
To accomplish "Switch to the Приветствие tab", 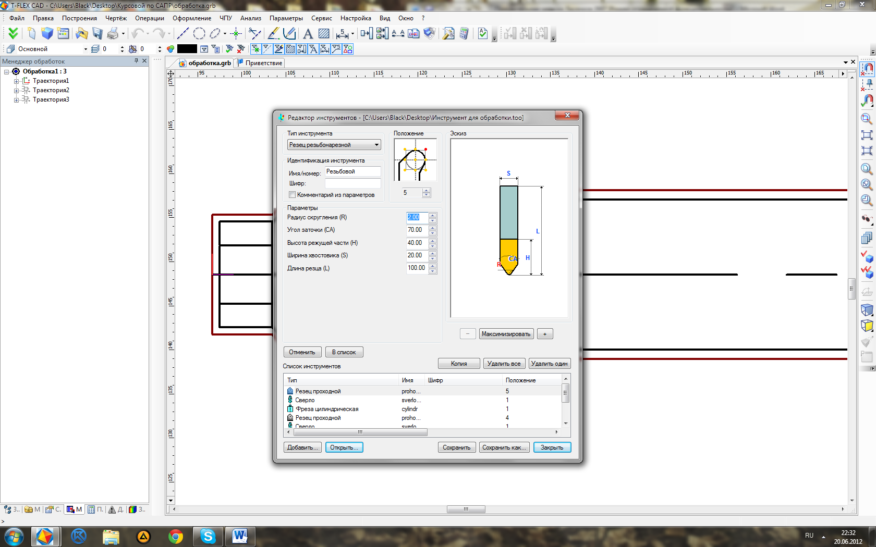I will click(x=259, y=63).
